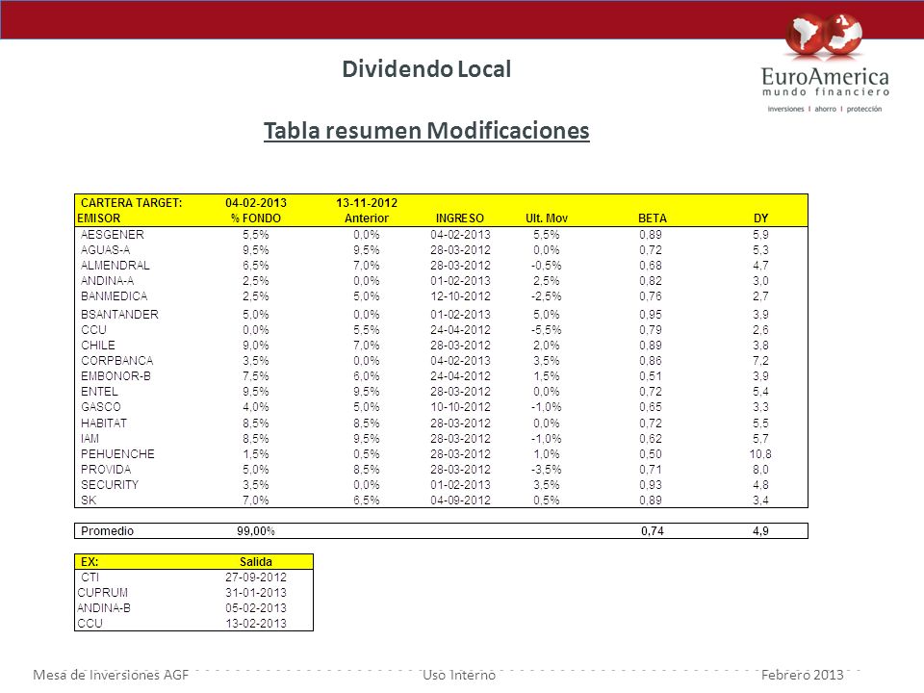Select the 'IAM' issuer name
This screenshot has height=693, width=924.
[x=90, y=439]
